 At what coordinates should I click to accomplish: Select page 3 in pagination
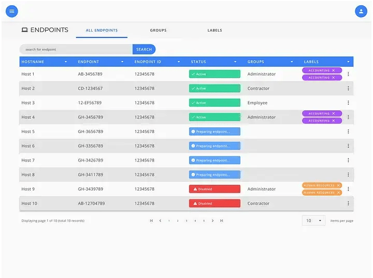point(187,221)
